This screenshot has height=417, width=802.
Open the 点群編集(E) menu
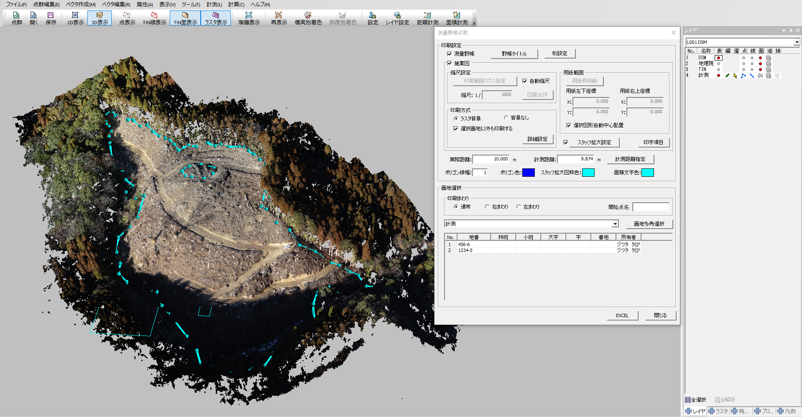(46, 5)
